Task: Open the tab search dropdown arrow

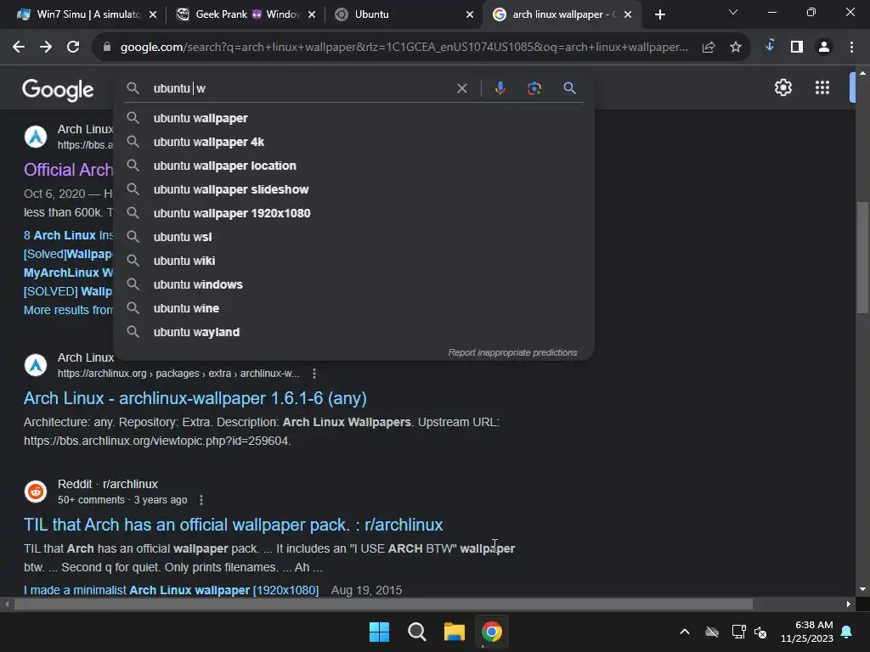Action: [x=733, y=12]
